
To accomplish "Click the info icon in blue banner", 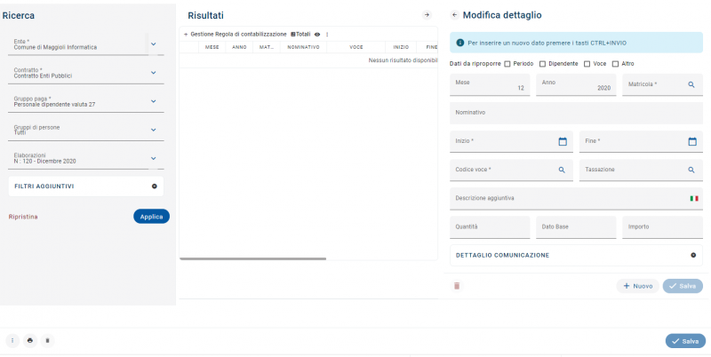I will [459, 43].
